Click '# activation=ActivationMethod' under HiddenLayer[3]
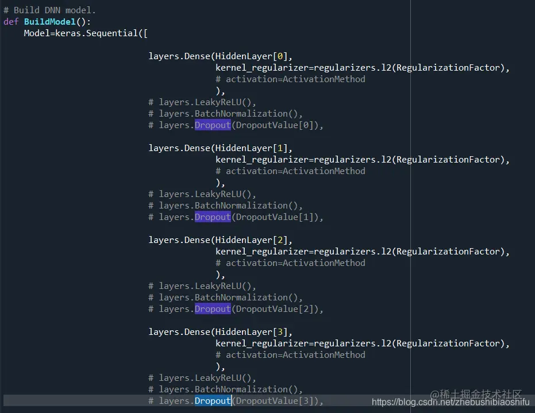This screenshot has width=535, height=413. (x=290, y=355)
